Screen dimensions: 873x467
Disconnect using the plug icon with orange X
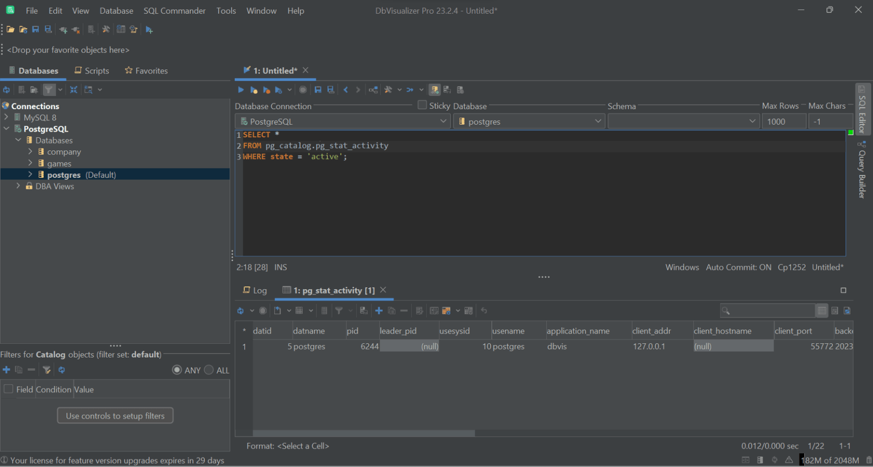[74, 30]
